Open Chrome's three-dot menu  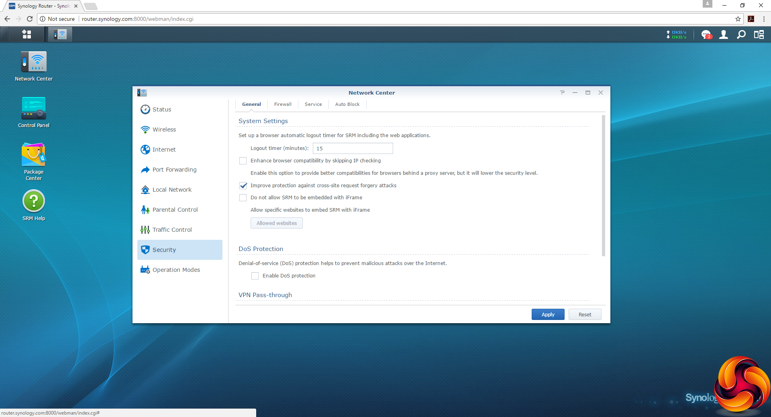coord(764,19)
